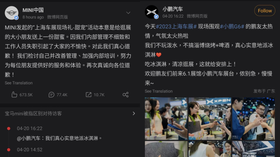
Task: Open the 小鹏汽车 account name
Action: point(173,9)
